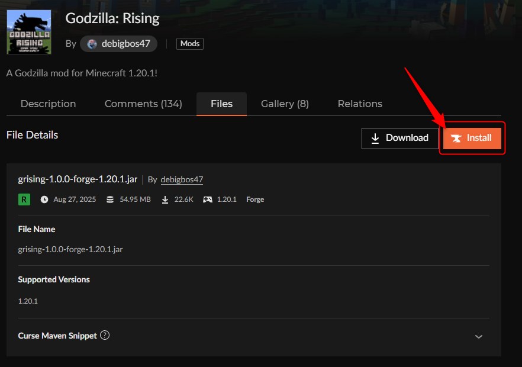Click the mod summary 'A Godzilla mod for Minecraft 1.20.1!'
The width and height of the screenshot is (522, 367).
(82, 73)
